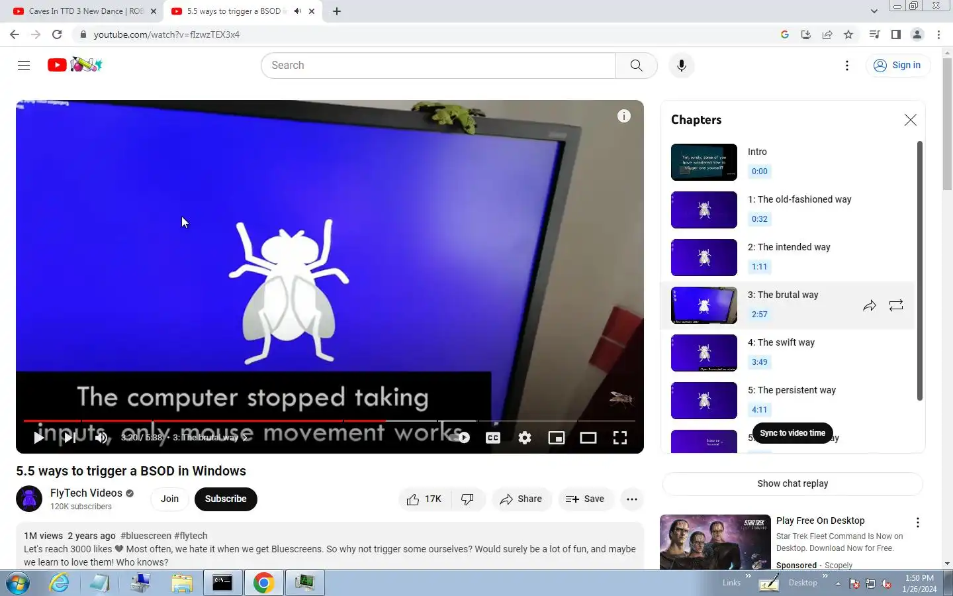The image size is (953, 596).
Task: Loop the '3: The brutal way' chapter
Action: click(896, 305)
